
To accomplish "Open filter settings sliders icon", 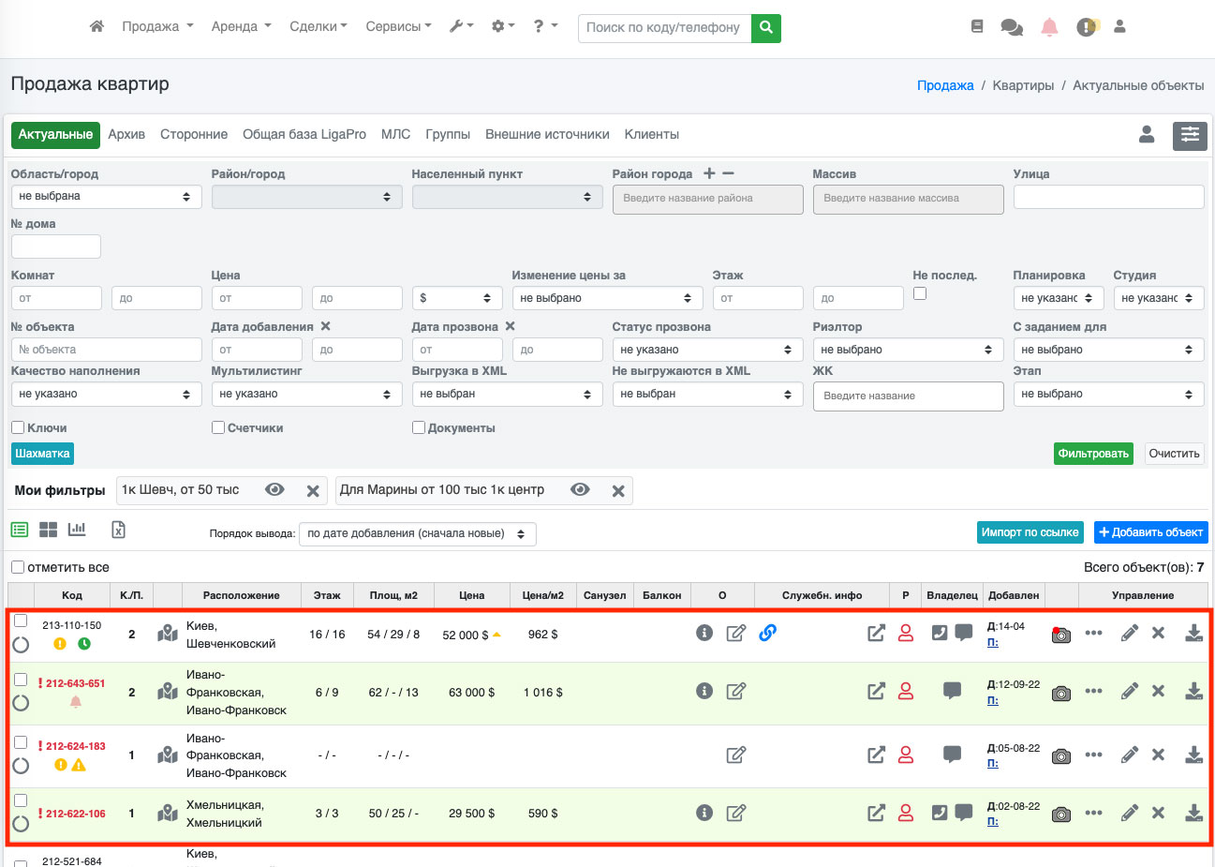I will [1190, 135].
